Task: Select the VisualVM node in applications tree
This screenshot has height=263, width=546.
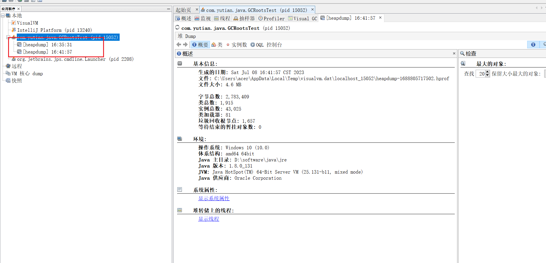Action: [27, 23]
